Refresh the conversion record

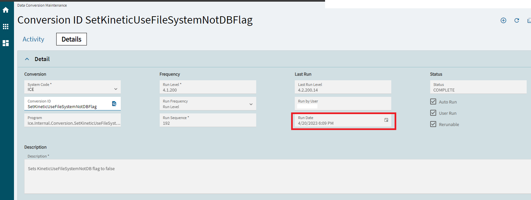[x=517, y=21]
